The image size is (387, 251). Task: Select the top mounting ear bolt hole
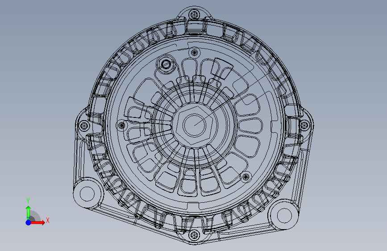pyautogui.click(x=194, y=14)
